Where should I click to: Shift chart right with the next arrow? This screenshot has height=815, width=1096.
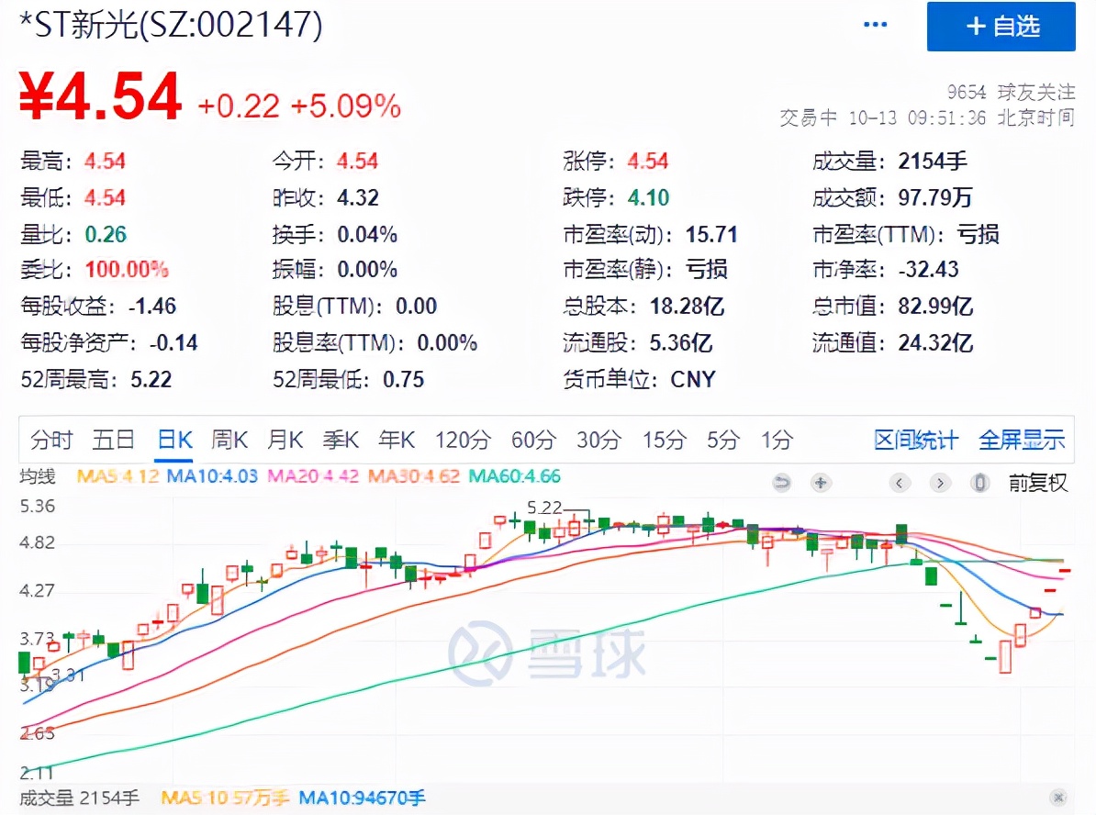940,482
